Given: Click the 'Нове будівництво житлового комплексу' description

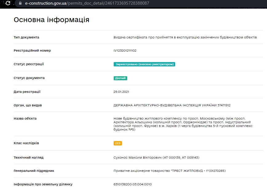Looking at the screenshot, I should pos(183,124).
